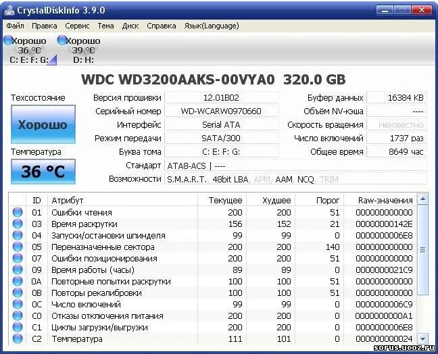Click the Худшее column header
The image size is (438, 354).
tap(270, 200)
